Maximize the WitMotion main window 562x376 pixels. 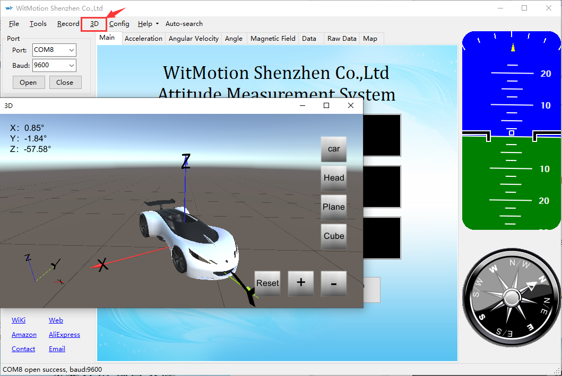(524, 8)
